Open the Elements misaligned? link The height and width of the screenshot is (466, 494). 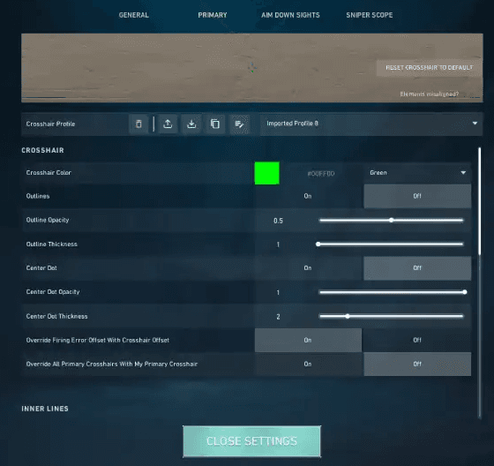coord(429,94)
